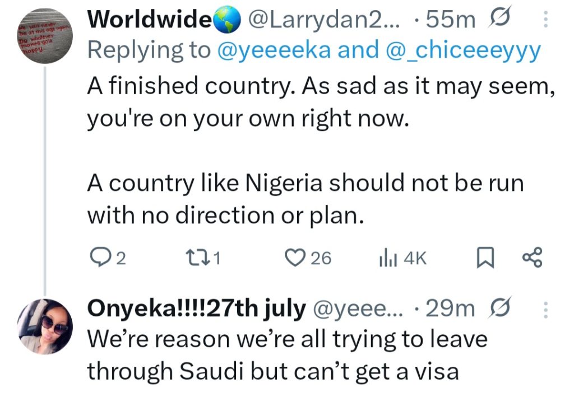Open Onyeka's profile picture

43,325
